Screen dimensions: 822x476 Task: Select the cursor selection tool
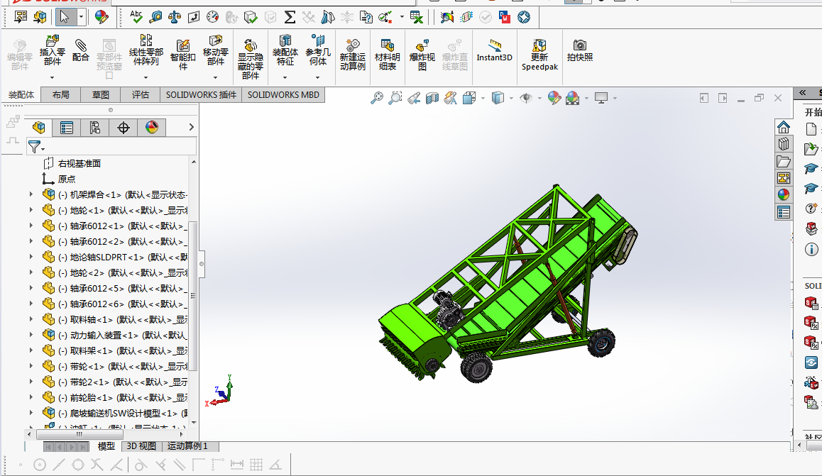point(65,17)
